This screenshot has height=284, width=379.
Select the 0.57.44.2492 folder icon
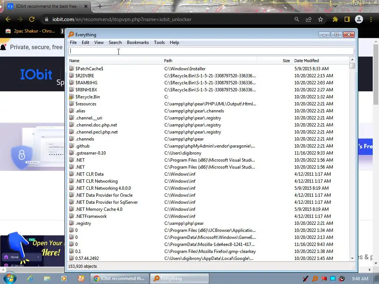pos(71,258)
